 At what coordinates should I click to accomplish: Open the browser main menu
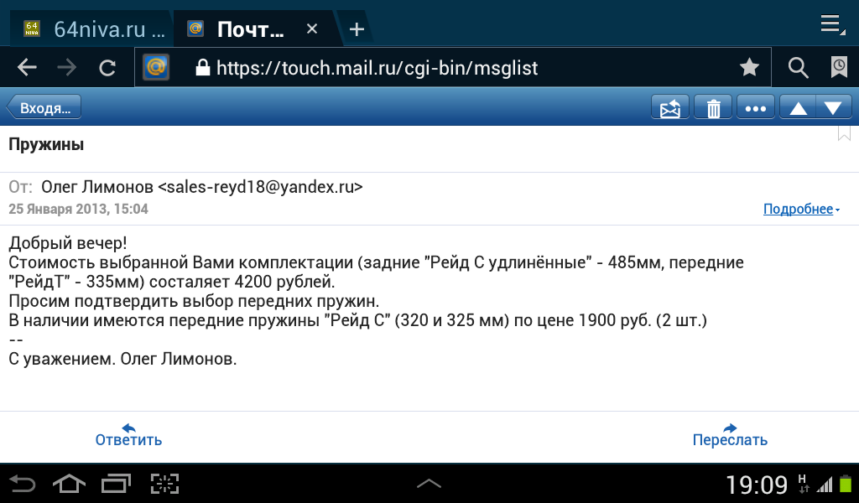point(830,23)
